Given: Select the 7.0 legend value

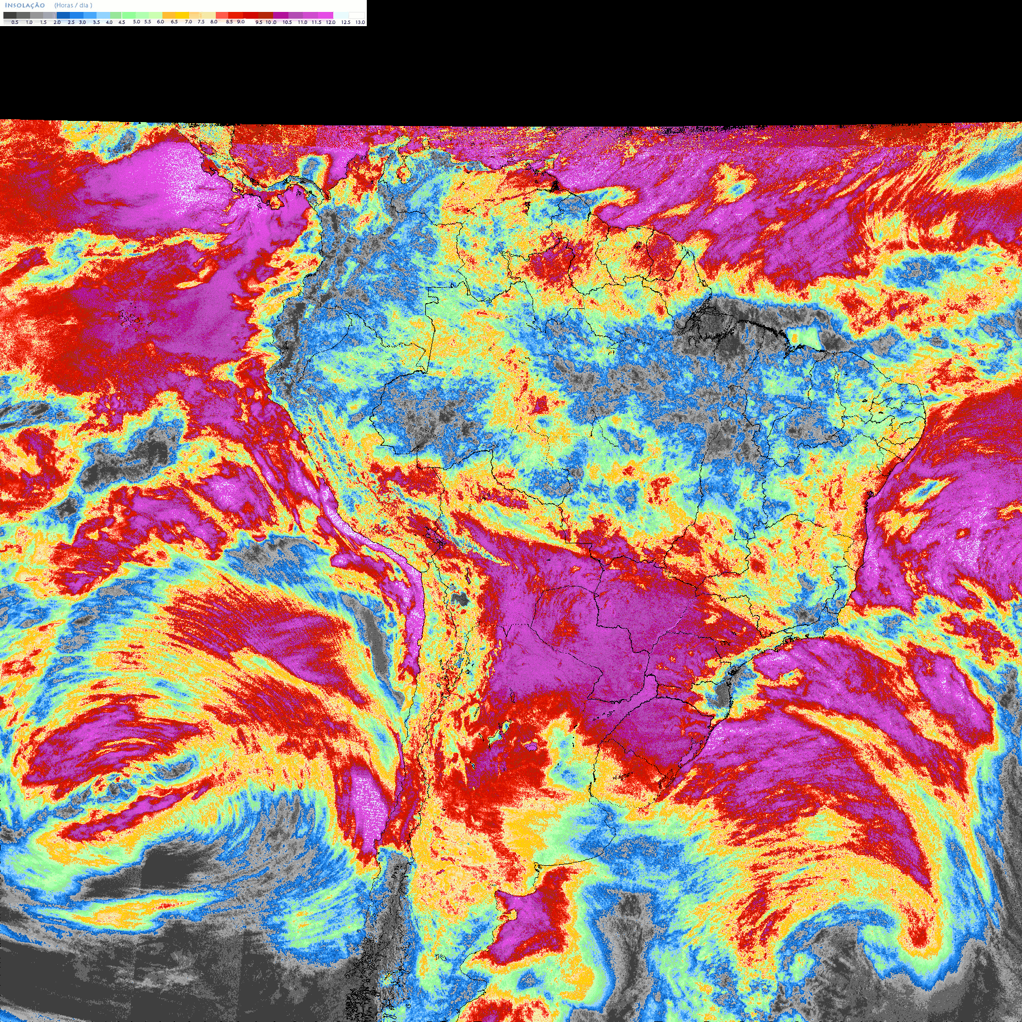Looking at the screenshot, I should [x=189, y=22].
